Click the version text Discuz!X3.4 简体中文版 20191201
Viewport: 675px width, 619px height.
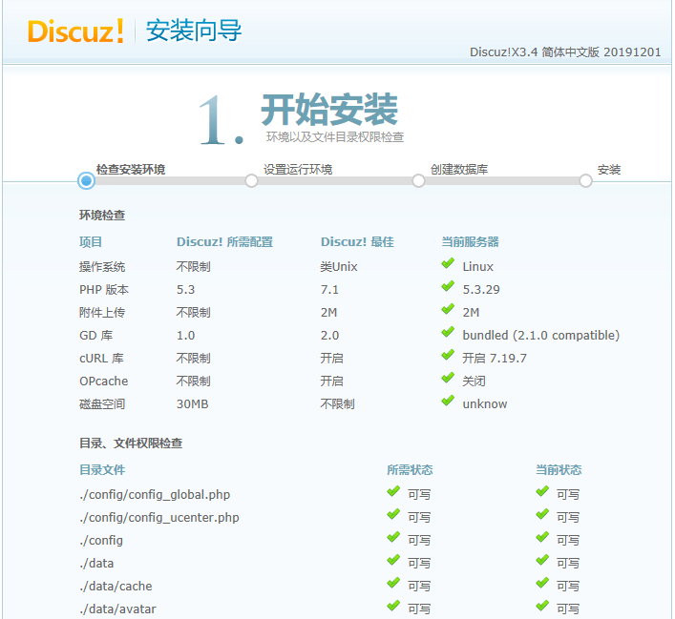pos(565,52)
